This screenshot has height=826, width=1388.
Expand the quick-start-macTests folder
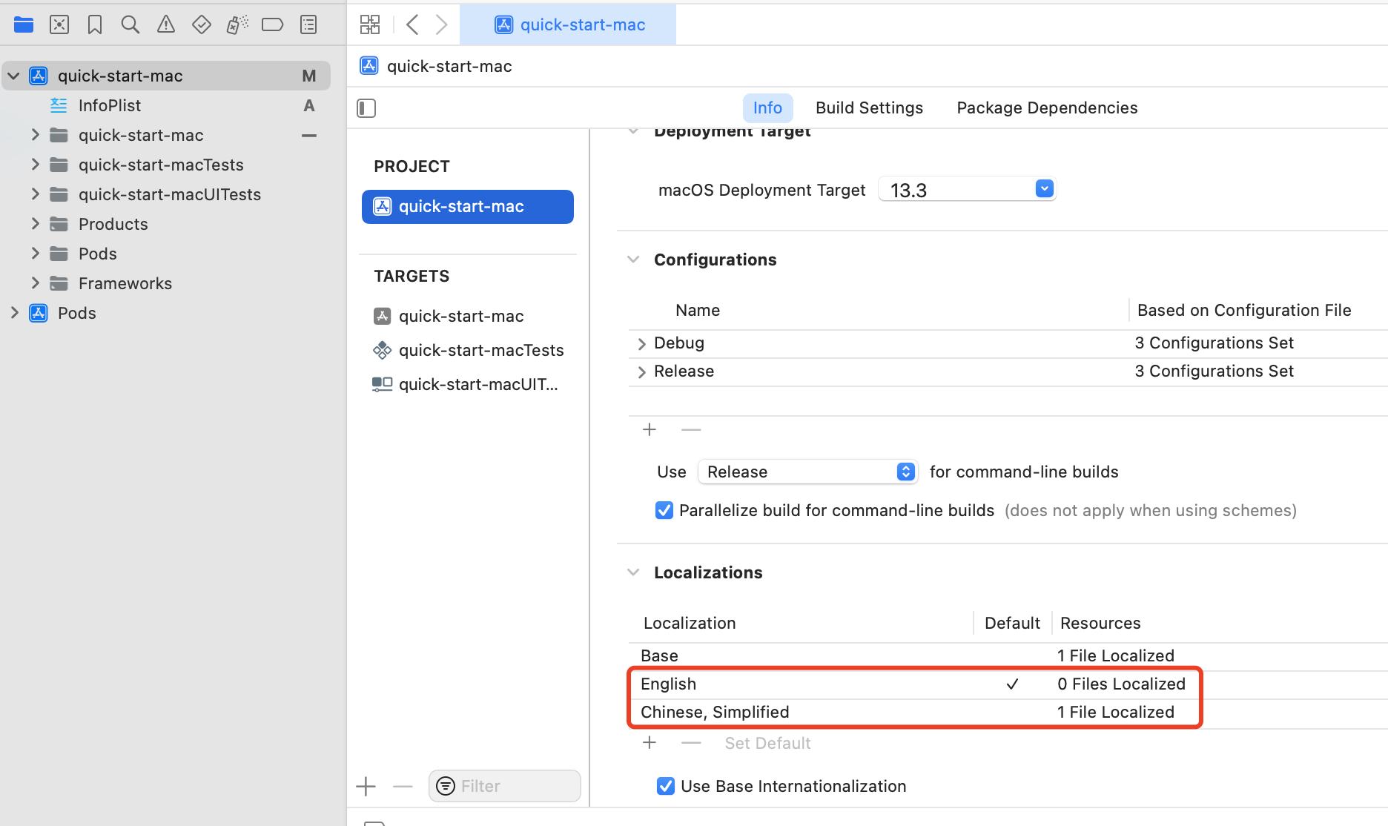(35, 165)
